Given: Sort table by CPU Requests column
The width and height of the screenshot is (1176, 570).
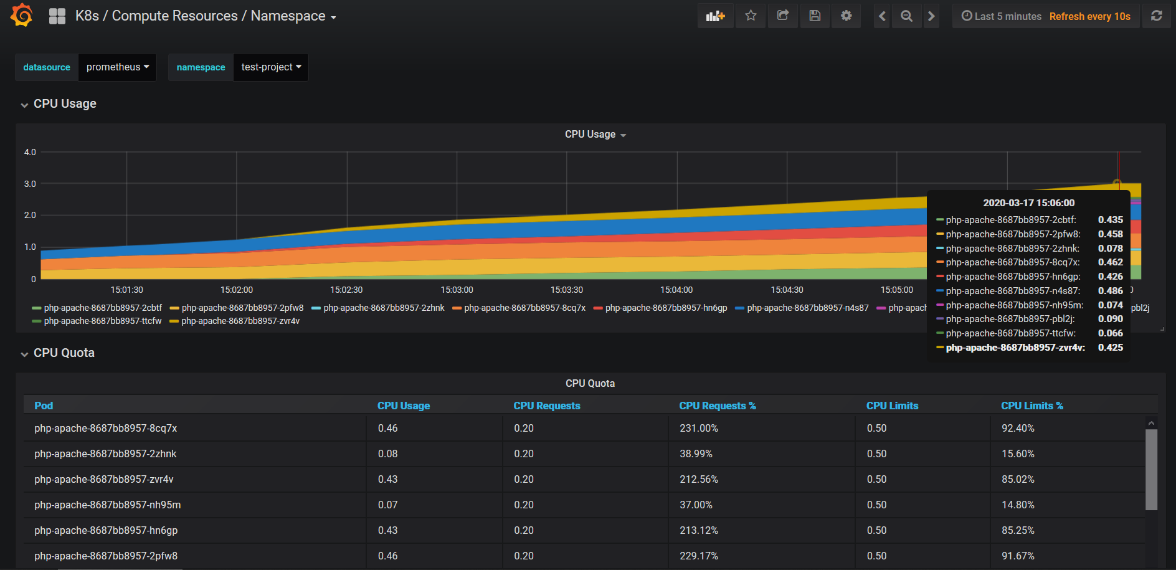Looking at the screenshot, I should pyautogui.click(x=546, y=406).
